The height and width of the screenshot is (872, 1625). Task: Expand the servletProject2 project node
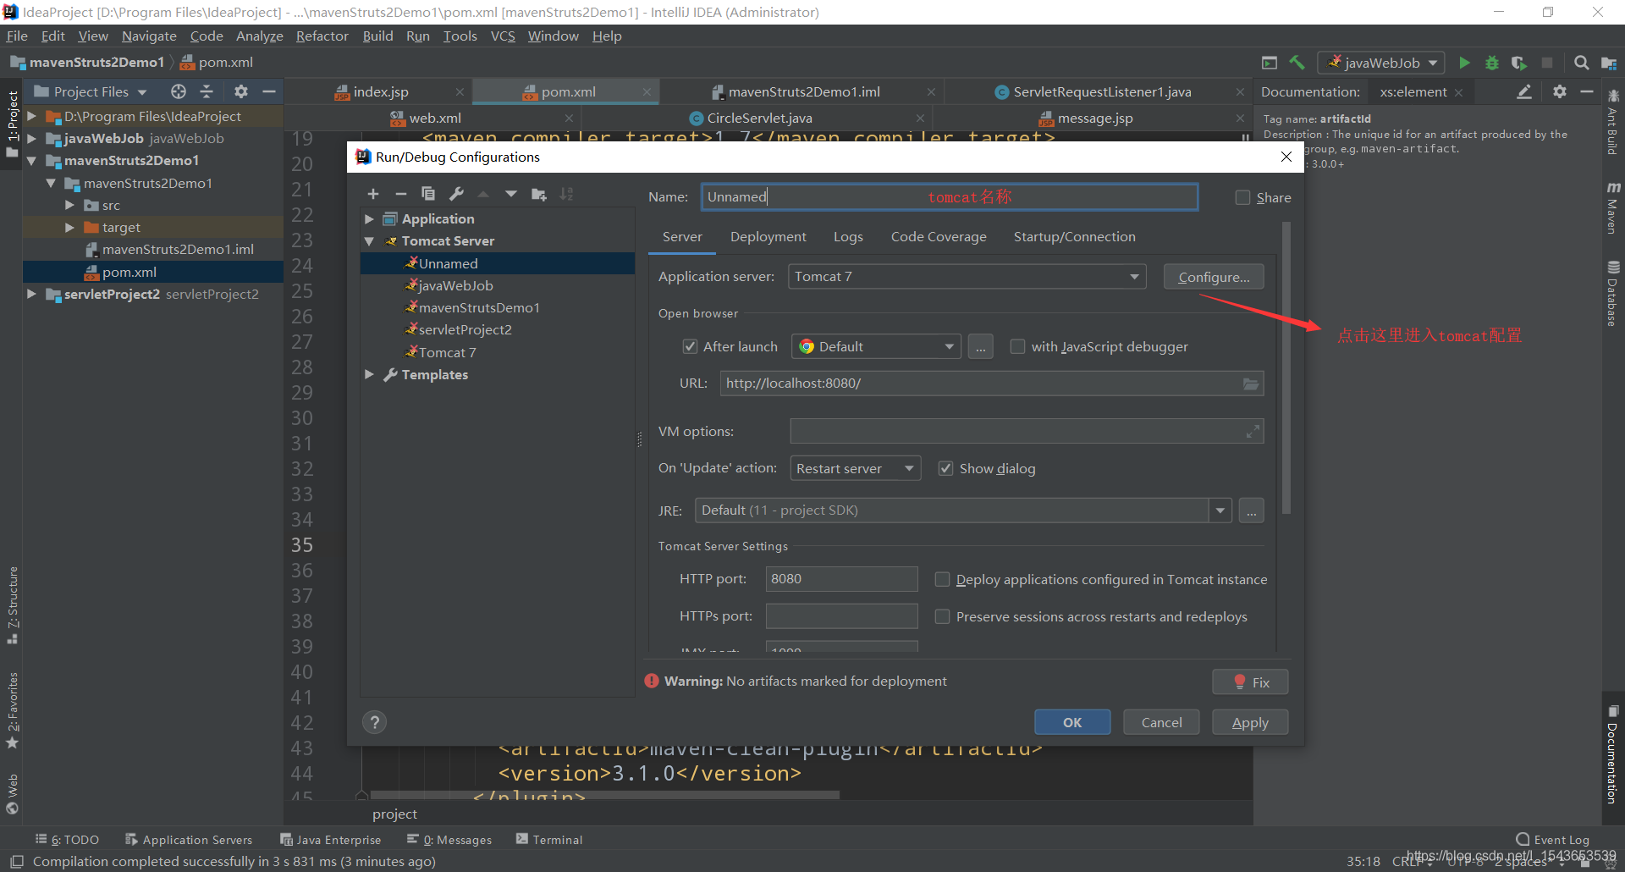(31, 294)
